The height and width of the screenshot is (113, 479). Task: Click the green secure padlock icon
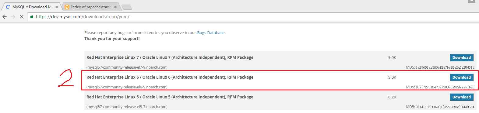32,17
